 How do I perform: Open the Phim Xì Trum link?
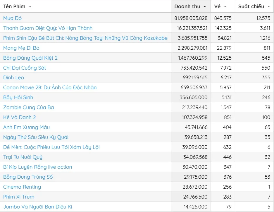(x=19, y=197)
